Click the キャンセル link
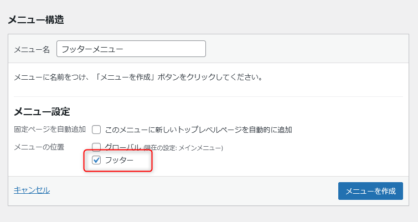The height and width of the screenshot is (222, 418). pos(32,190)
